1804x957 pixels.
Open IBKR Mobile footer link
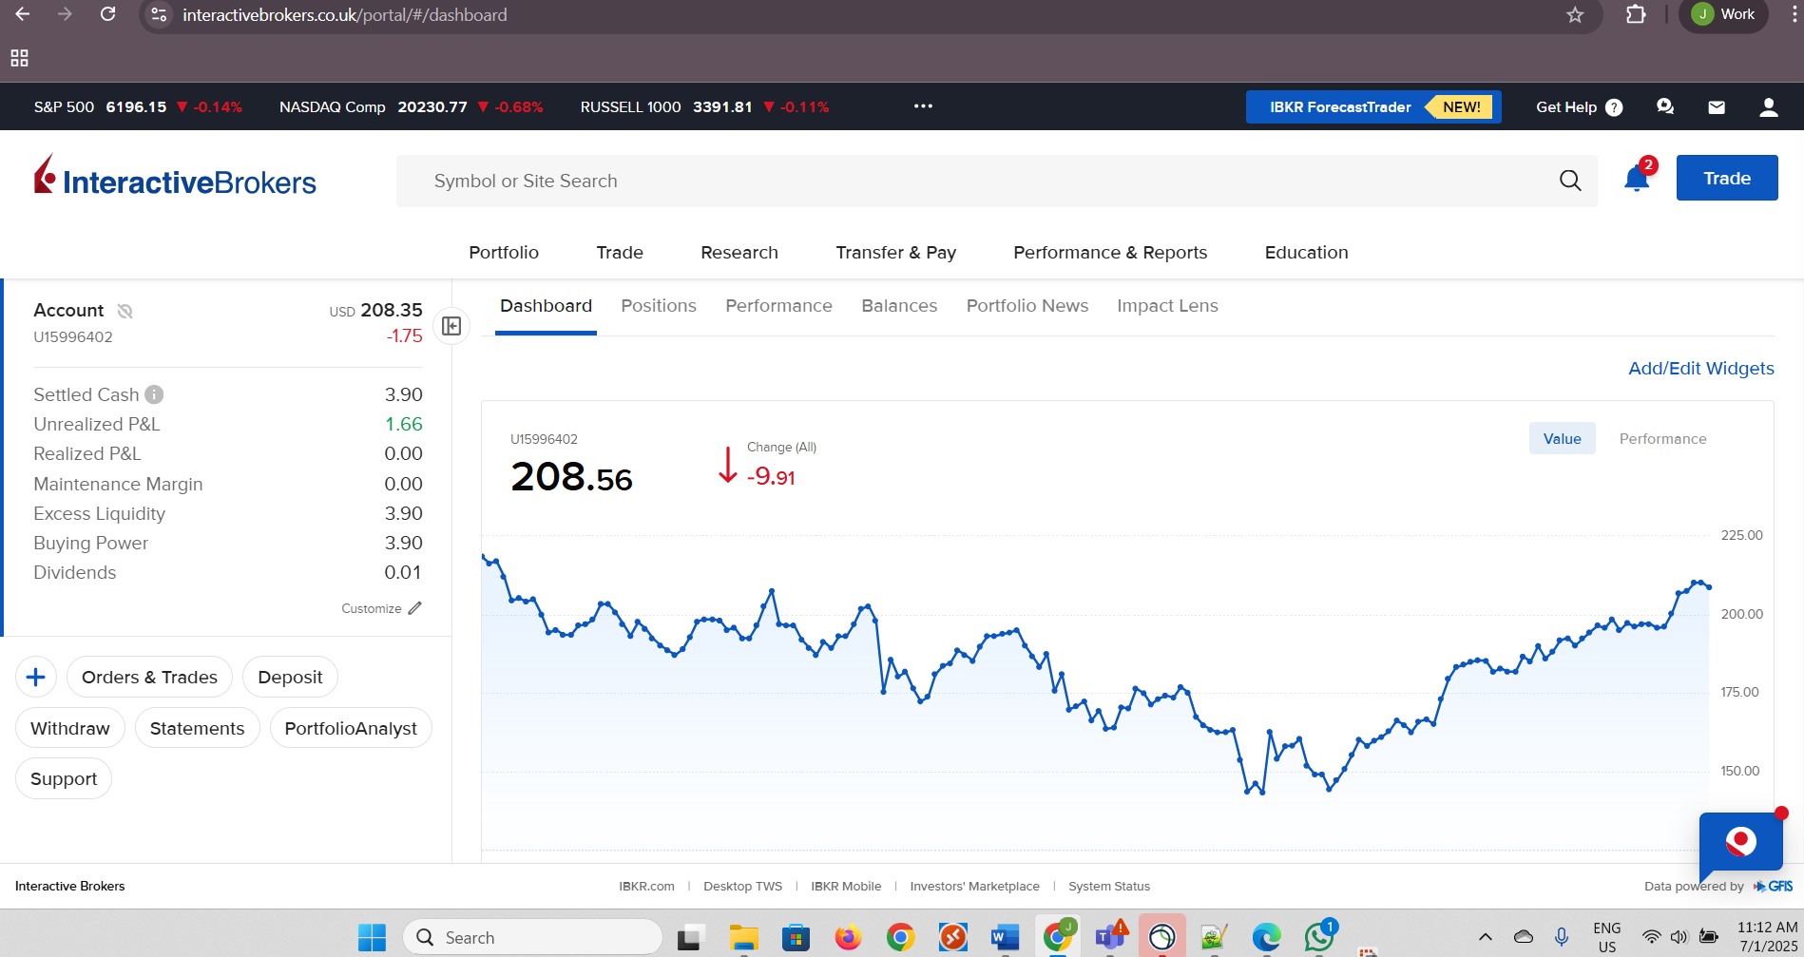[846, 887]
